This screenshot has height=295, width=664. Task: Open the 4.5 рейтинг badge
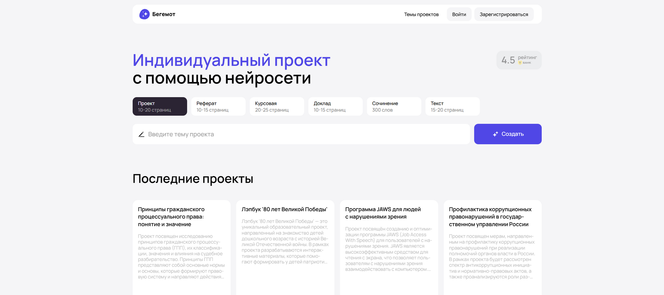pyautogui.click(x=518, y=60)
